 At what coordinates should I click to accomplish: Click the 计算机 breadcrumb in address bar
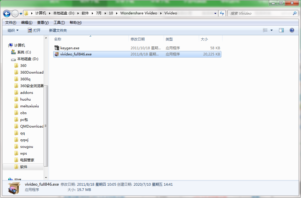tap(41, 13)
